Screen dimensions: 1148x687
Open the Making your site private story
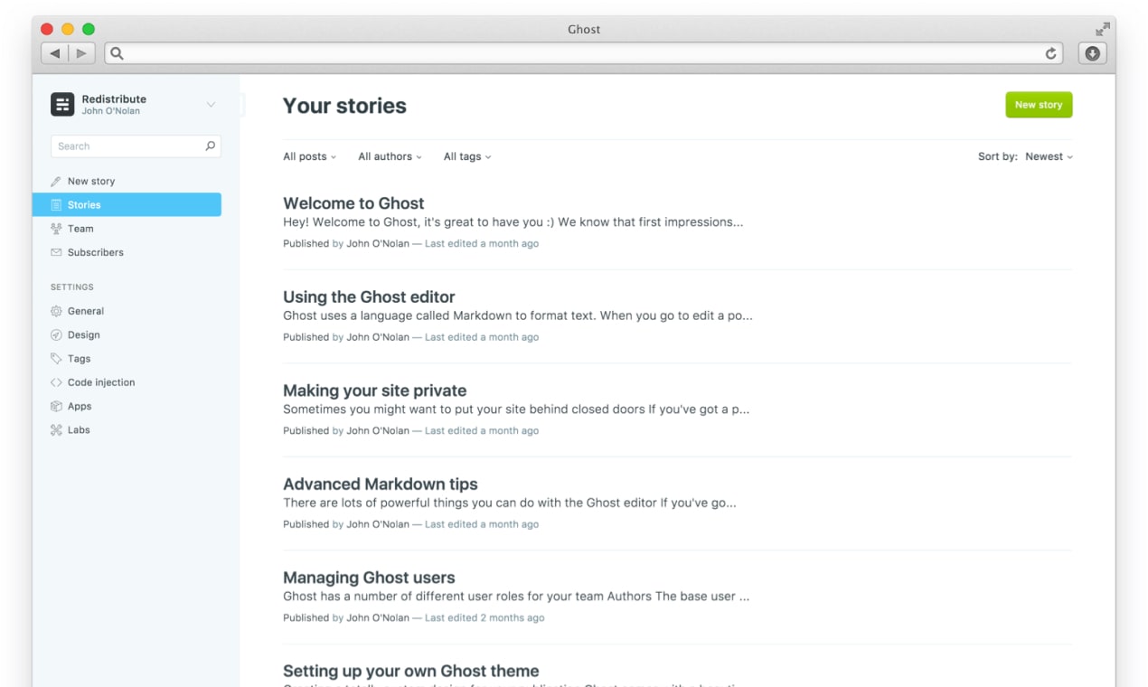(x=375, y=391)
